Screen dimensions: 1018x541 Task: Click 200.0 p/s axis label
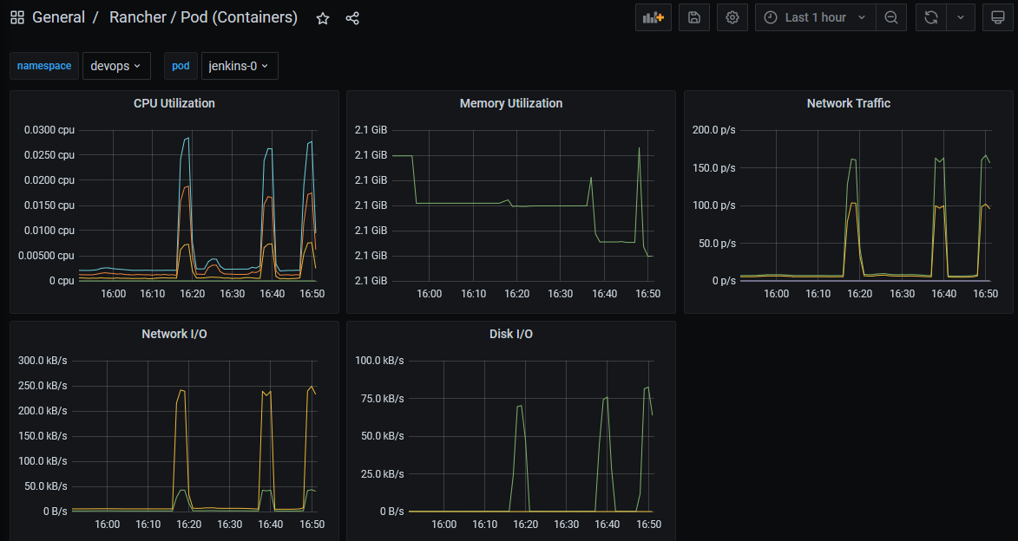(x=714, y=130)
